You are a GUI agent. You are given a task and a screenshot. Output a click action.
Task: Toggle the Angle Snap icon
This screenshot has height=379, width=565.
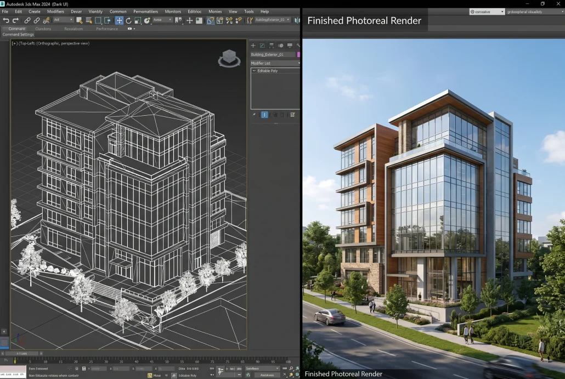(220, 20)
